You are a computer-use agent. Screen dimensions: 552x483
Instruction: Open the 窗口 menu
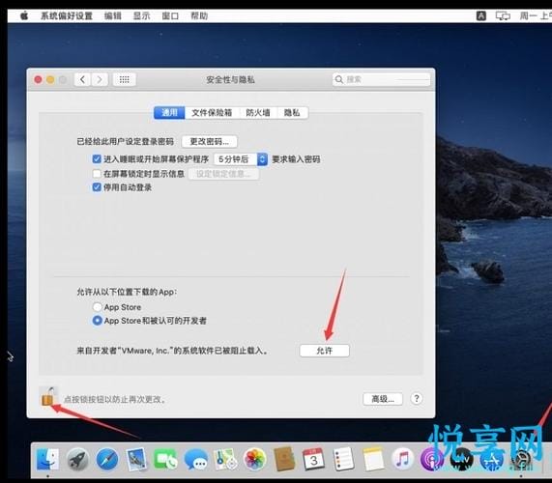(170, 15)
